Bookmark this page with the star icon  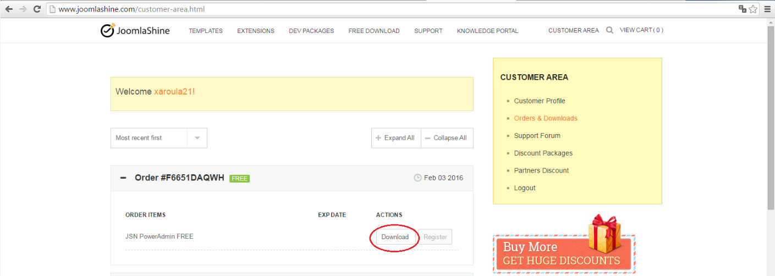tap(753, 9)
